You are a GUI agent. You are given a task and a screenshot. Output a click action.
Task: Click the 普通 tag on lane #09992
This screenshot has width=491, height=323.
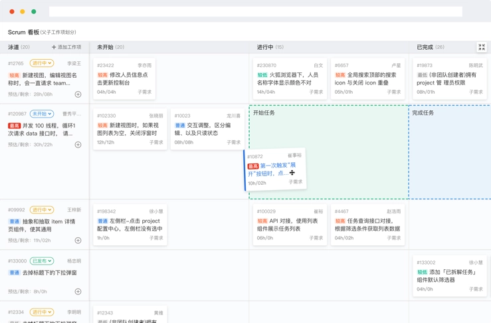coord(14,221)
